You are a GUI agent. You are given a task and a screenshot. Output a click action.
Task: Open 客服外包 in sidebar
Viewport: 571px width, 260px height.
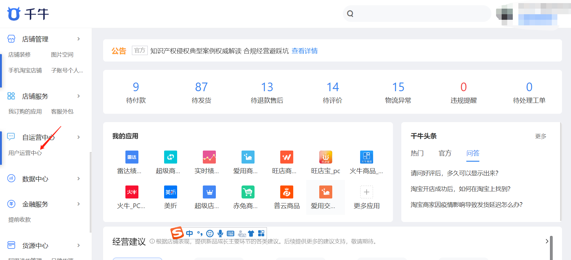(x=62, y=112)
